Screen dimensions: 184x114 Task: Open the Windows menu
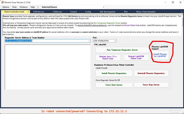point(23,7)
